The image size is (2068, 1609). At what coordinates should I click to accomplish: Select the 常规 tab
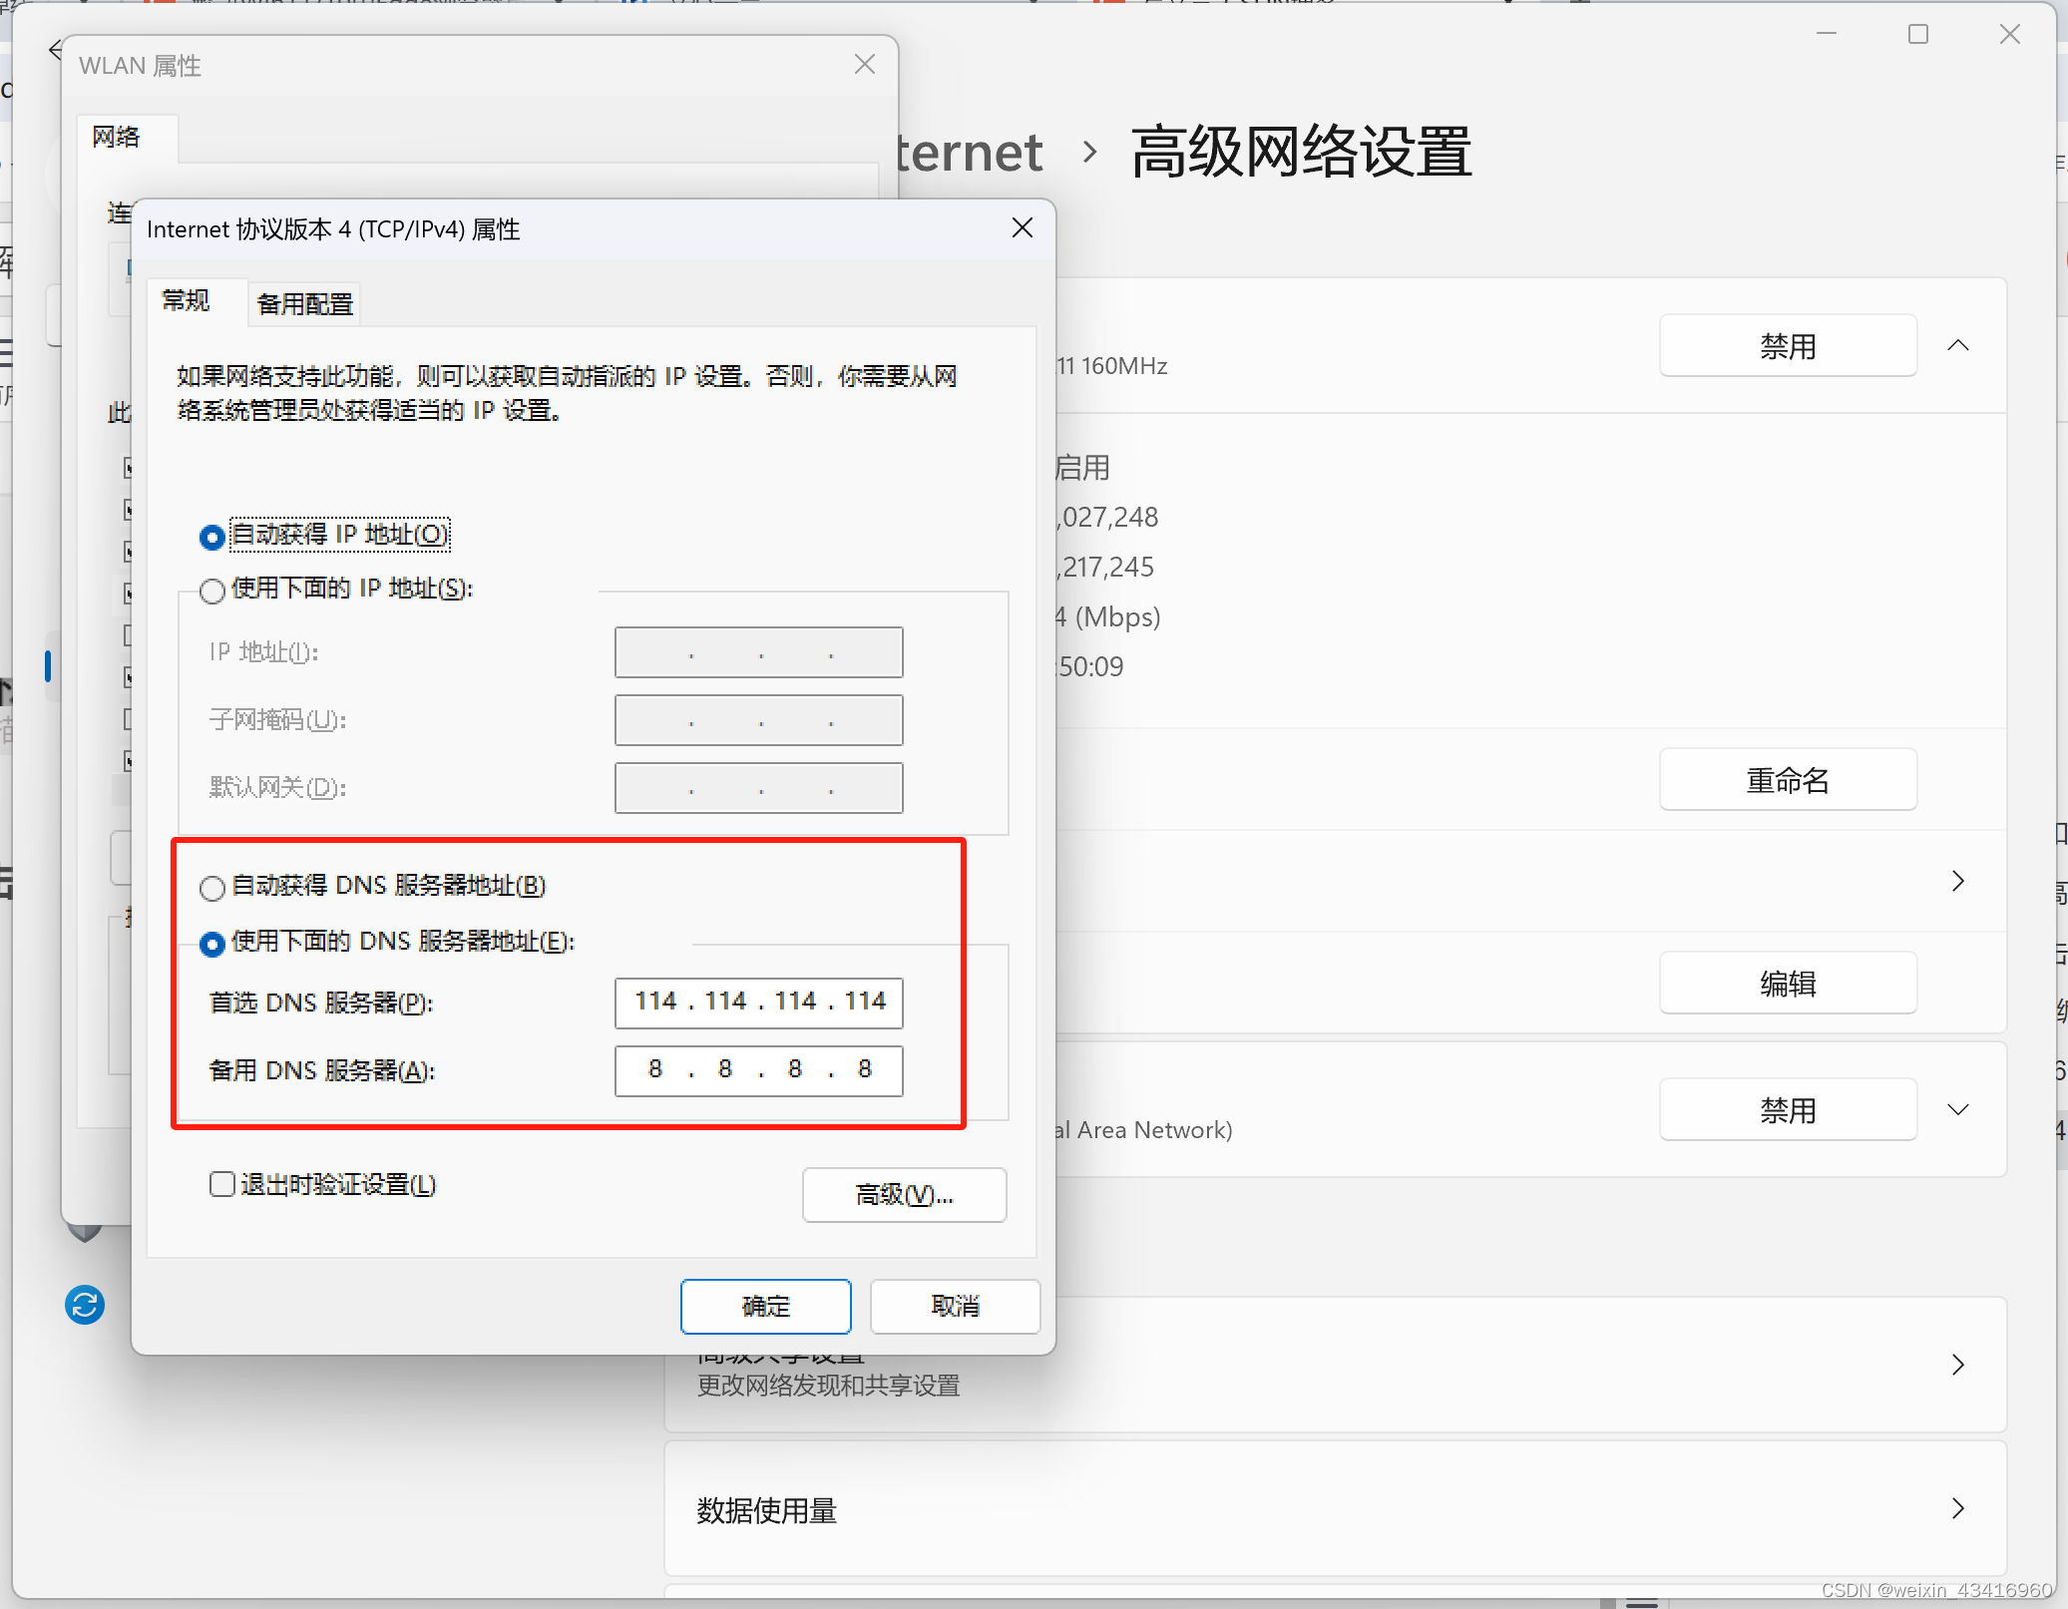[187, 301]
